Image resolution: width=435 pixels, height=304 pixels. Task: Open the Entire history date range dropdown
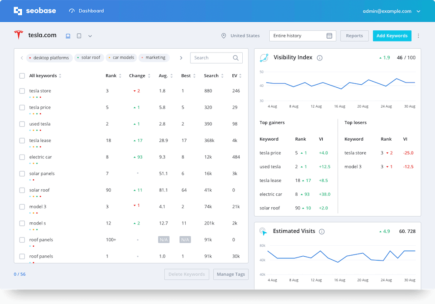303,36
